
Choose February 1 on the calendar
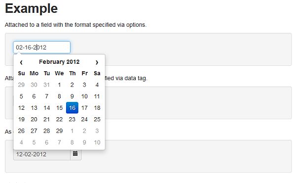59,85
